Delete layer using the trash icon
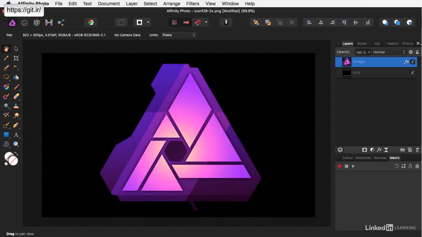The width and height of the screenshot is (422, 237). pyautogui.click(x=417, y=150)
